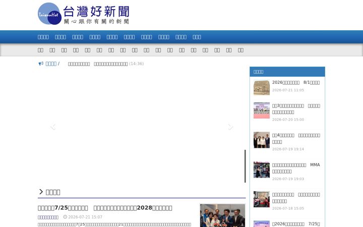Click the main article's group photo thumbnail
Viewport: 363px width, 227px height.
pyautogui.click(x=222, y=215)
